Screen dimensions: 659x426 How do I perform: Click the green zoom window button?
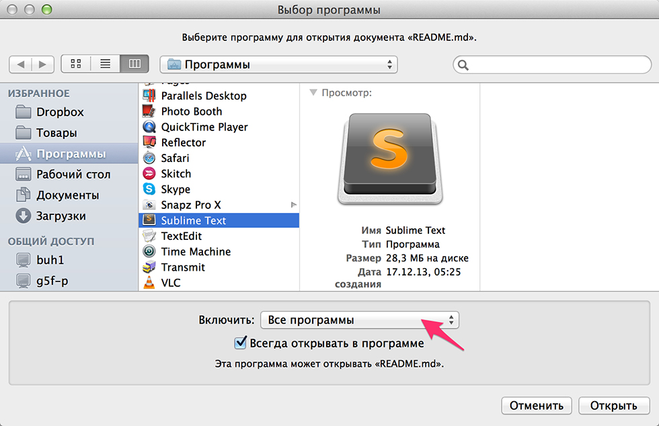point(46,9)
